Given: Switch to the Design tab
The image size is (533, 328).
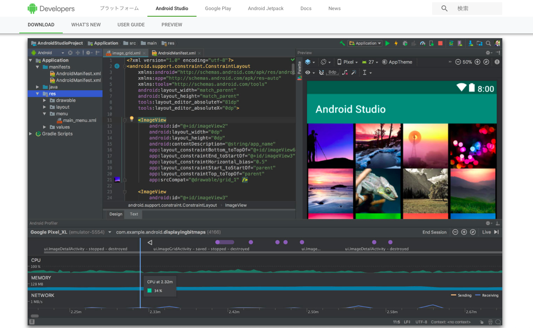Looking at the screenshot, I should click(x=116, y=214).
